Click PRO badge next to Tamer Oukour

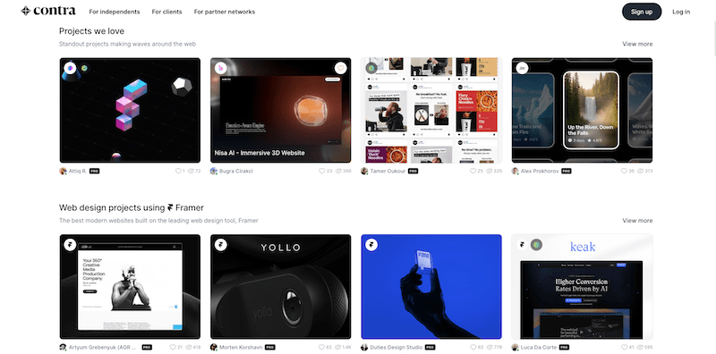(x=413, y=171)
